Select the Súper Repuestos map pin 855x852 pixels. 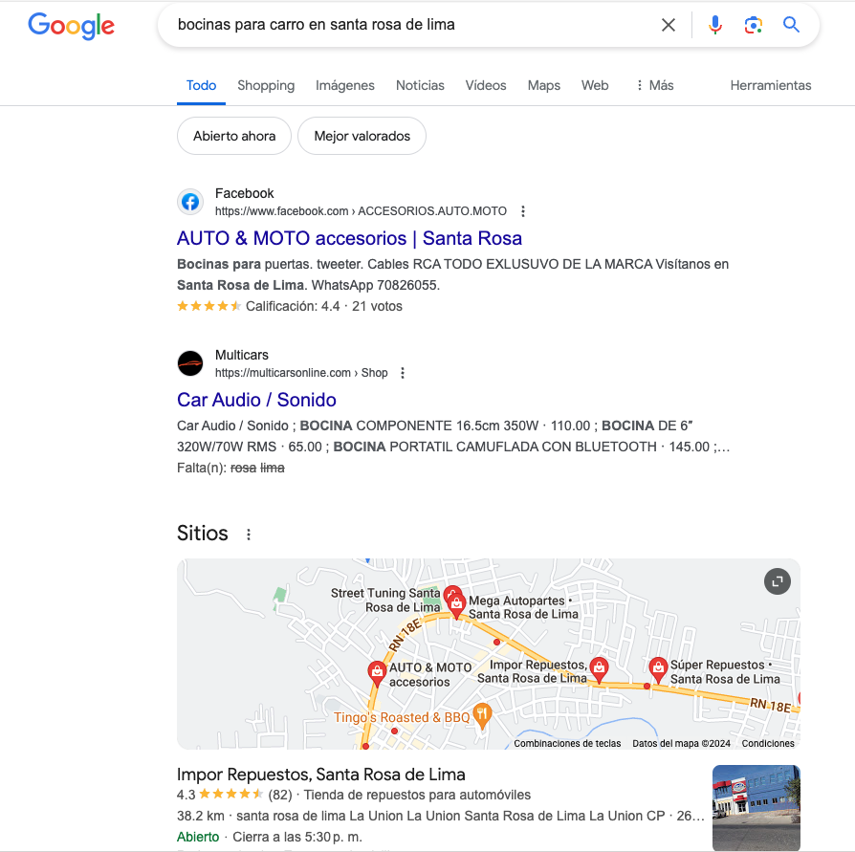click(658, 668)
